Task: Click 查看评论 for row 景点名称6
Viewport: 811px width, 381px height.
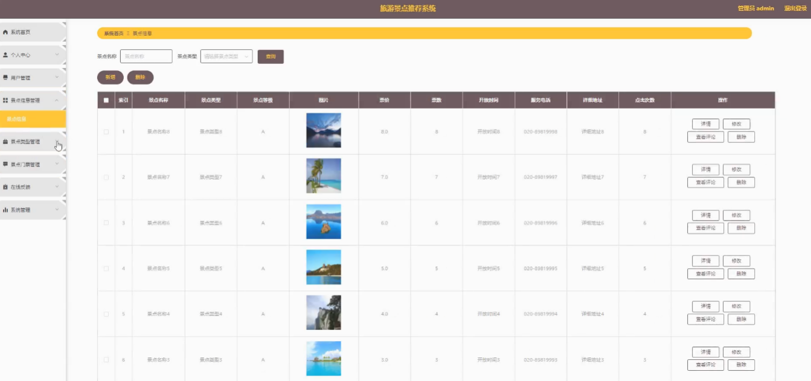Action: 705,228
